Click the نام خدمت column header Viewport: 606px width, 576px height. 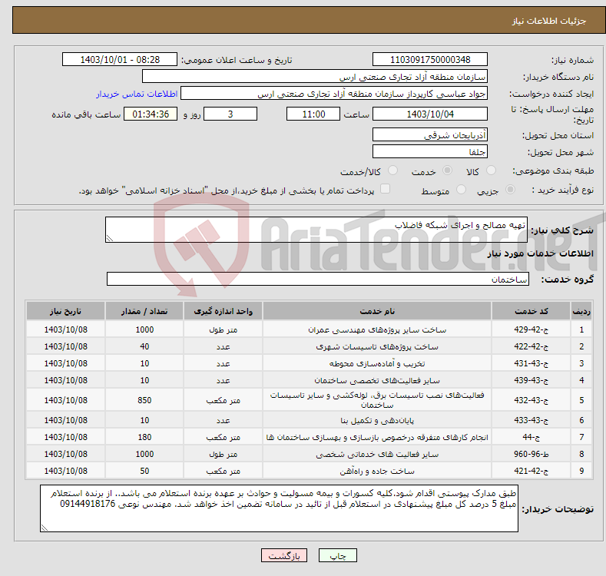(377, 311)
